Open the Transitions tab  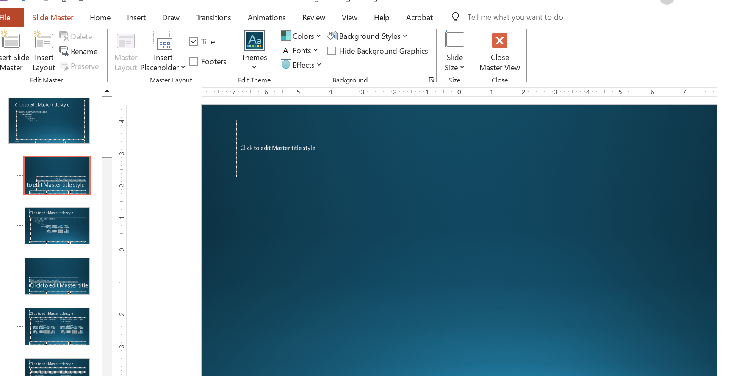213,17
